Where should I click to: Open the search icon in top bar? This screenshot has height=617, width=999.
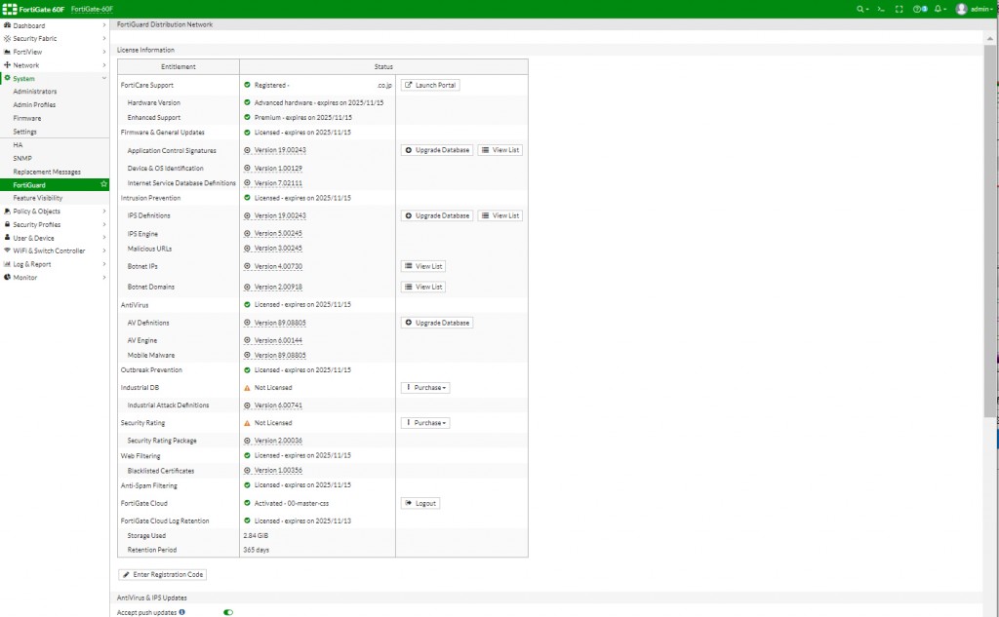860,9
